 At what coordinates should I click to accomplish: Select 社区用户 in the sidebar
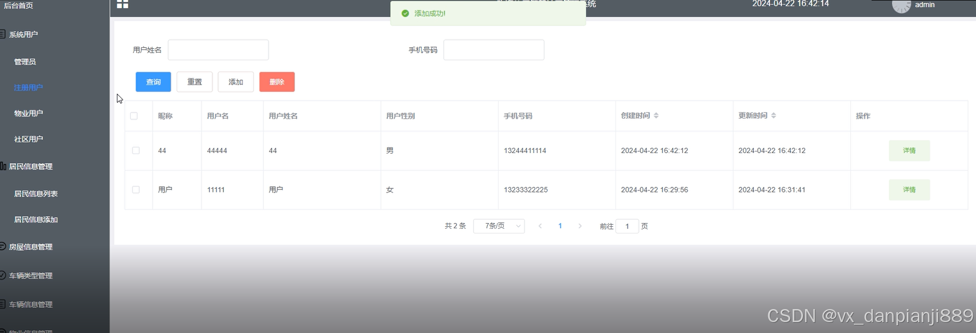pos(29,139)
